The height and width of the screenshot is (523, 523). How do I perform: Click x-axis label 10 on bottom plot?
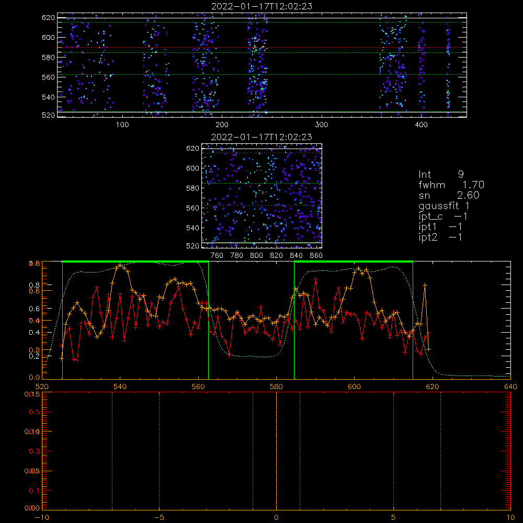click(510, 518)
